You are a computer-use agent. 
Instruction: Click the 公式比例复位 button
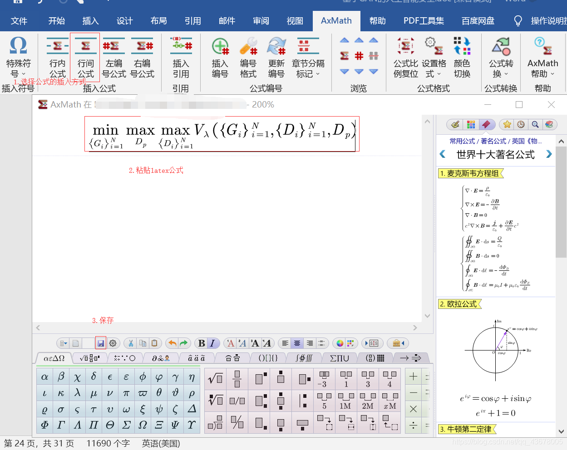point(406,58)
